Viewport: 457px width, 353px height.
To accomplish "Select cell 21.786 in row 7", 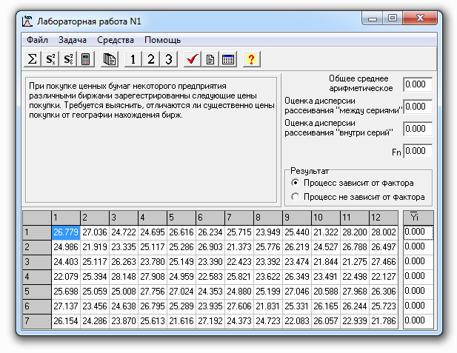I will click(x=384, y=321).
